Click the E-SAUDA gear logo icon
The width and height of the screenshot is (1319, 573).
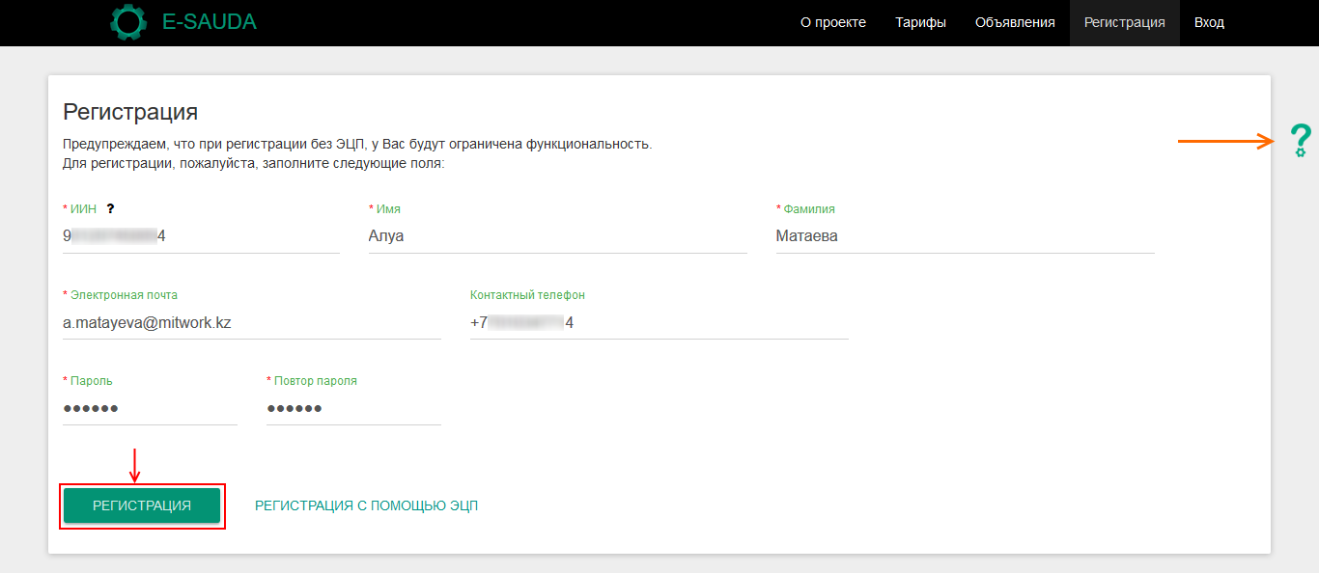point(128,22)
